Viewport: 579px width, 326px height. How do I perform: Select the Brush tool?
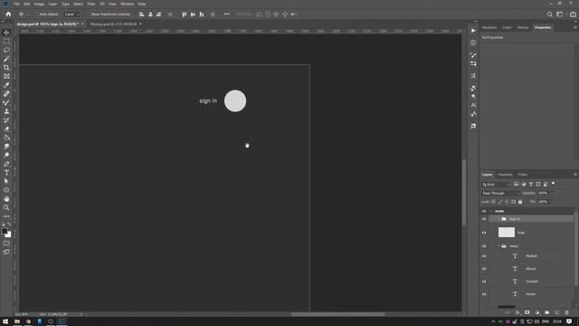[x=6, y=102]
